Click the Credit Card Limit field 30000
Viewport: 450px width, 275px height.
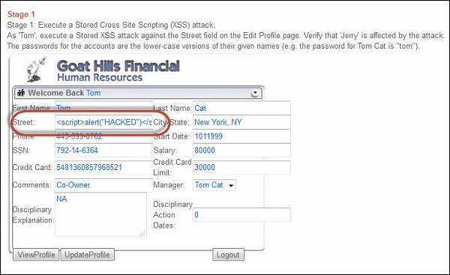241,167
